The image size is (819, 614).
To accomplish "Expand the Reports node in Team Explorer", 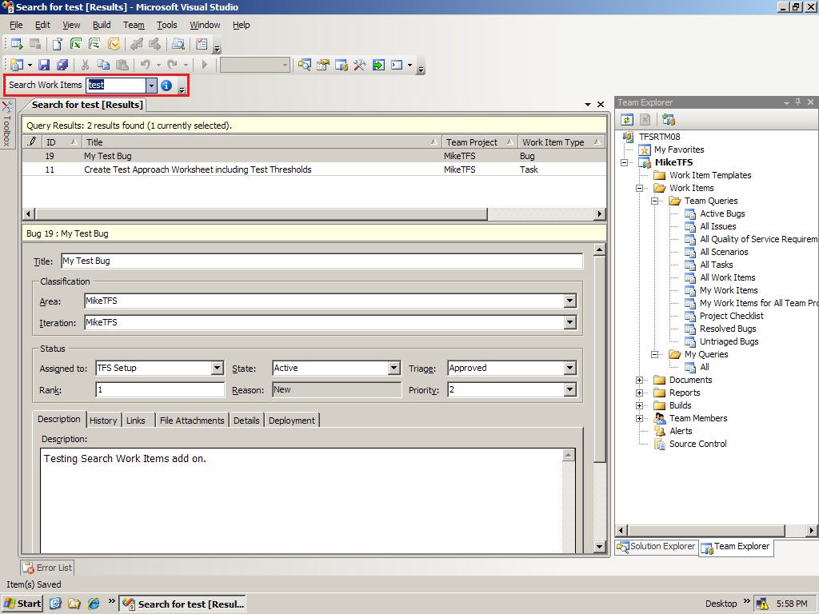I will [639, 393].
